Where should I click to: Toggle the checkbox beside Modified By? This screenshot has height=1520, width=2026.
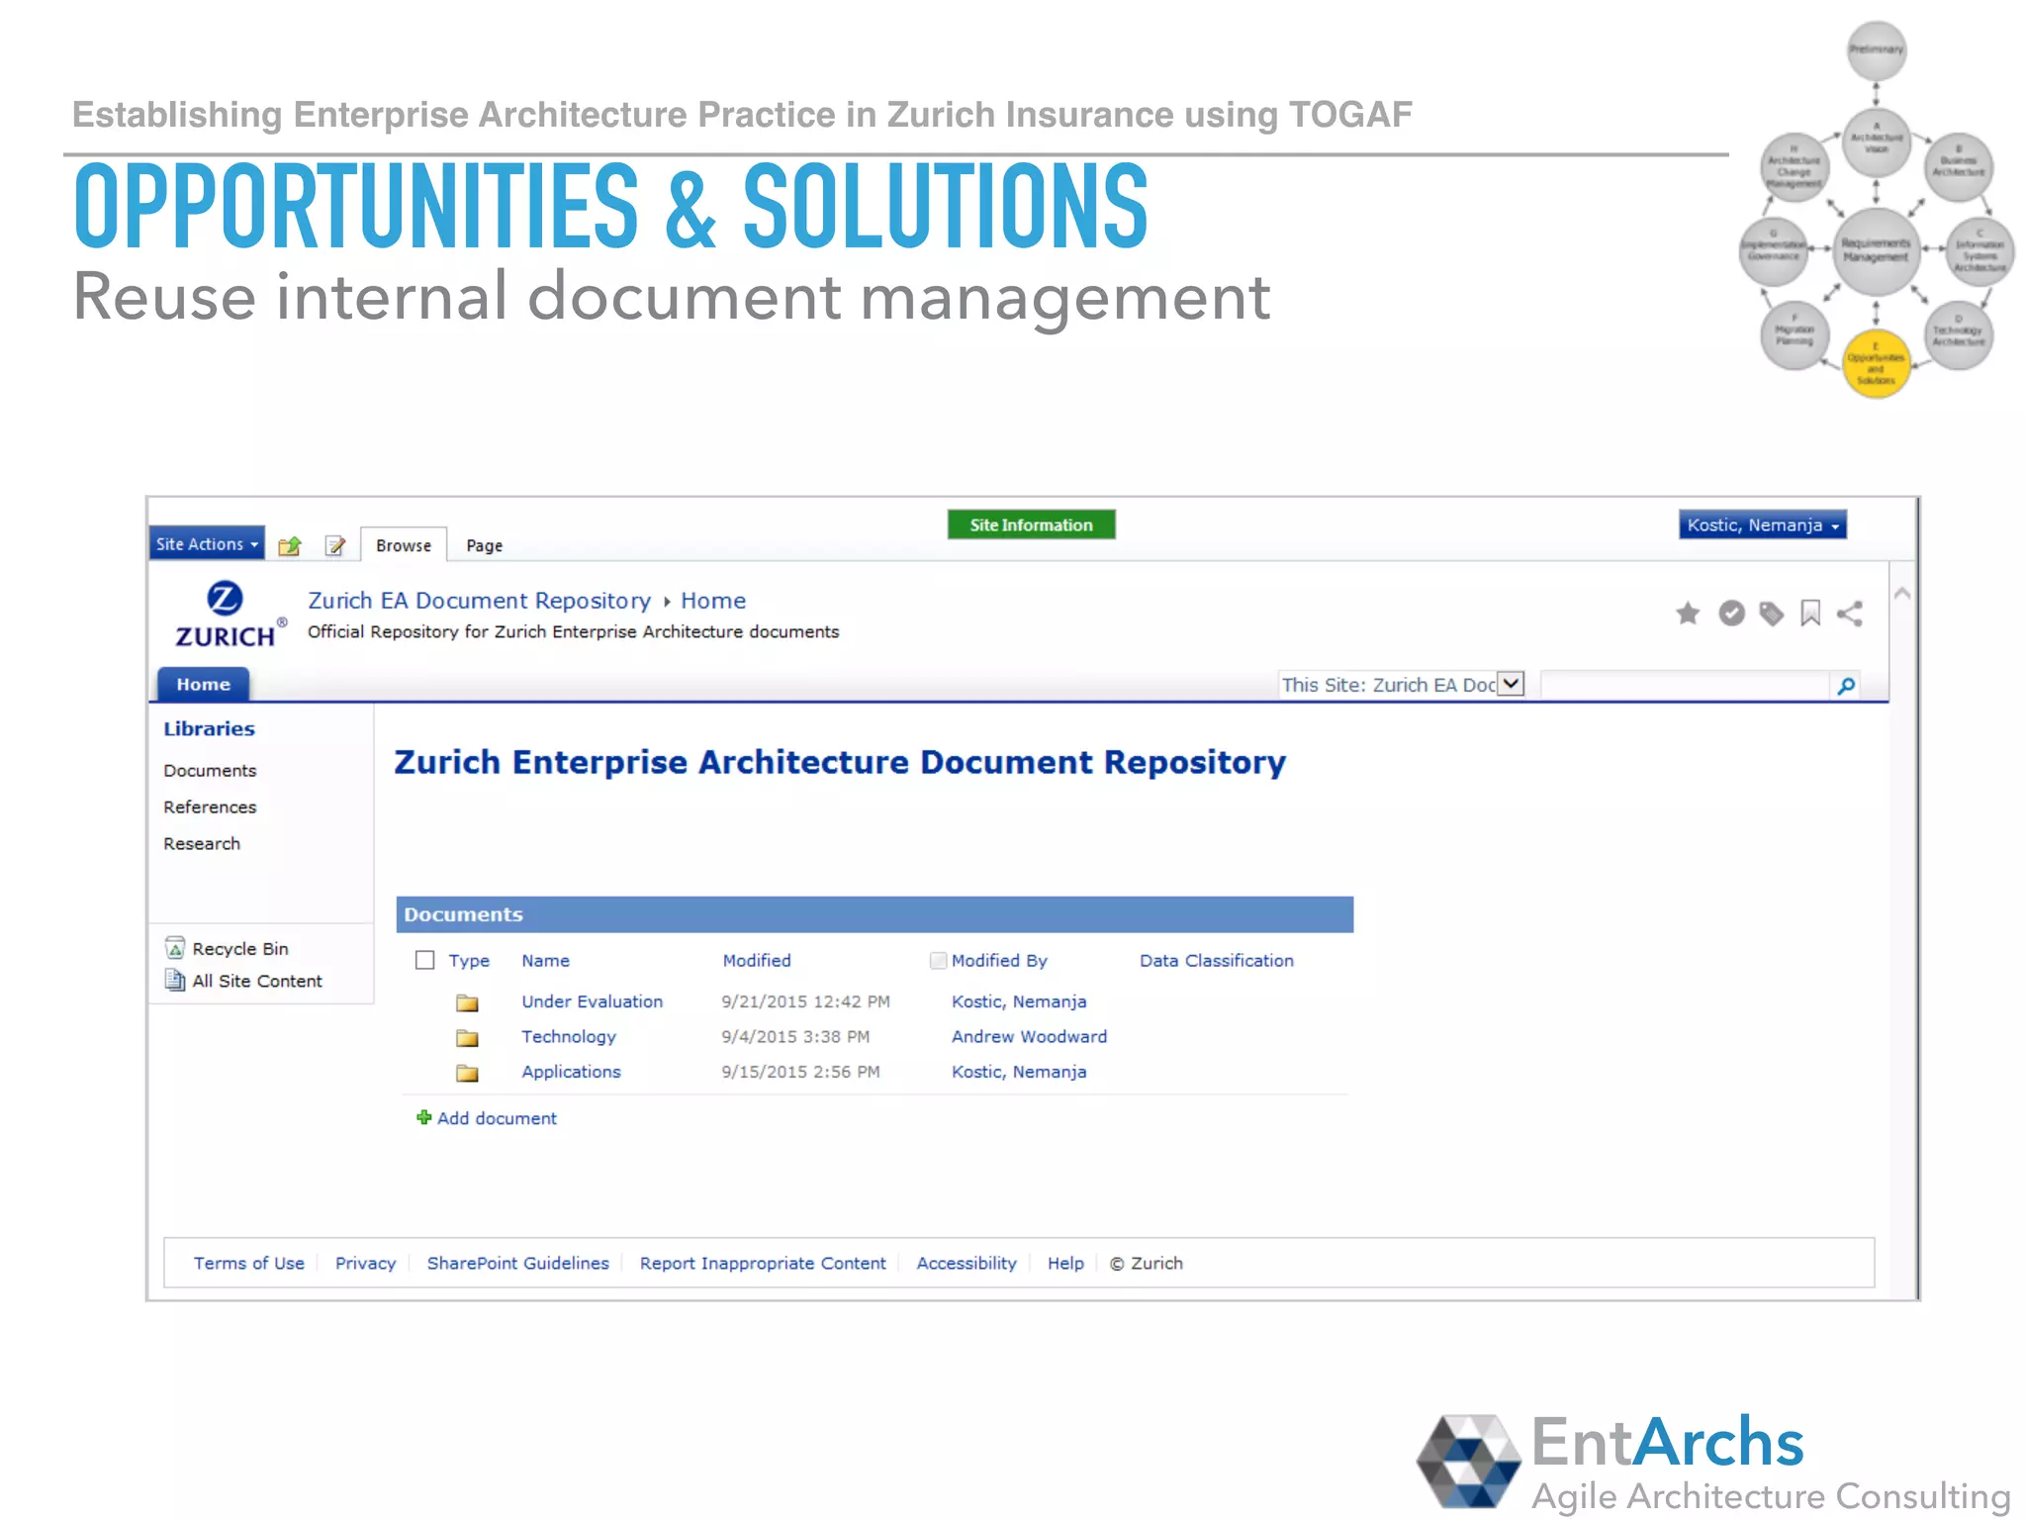click(939, 961)
